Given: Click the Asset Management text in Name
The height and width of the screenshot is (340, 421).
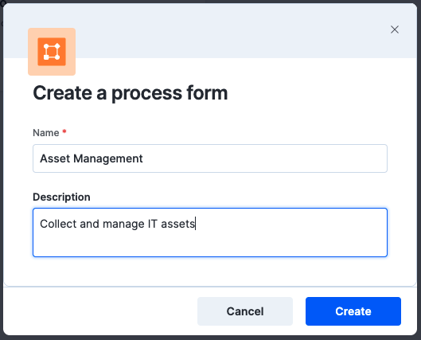Looking at the screenshot, I should [x=92, y=158].
